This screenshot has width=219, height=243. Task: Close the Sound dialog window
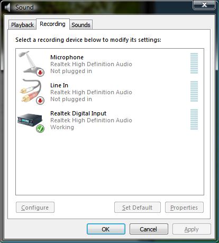click(204, 5)
